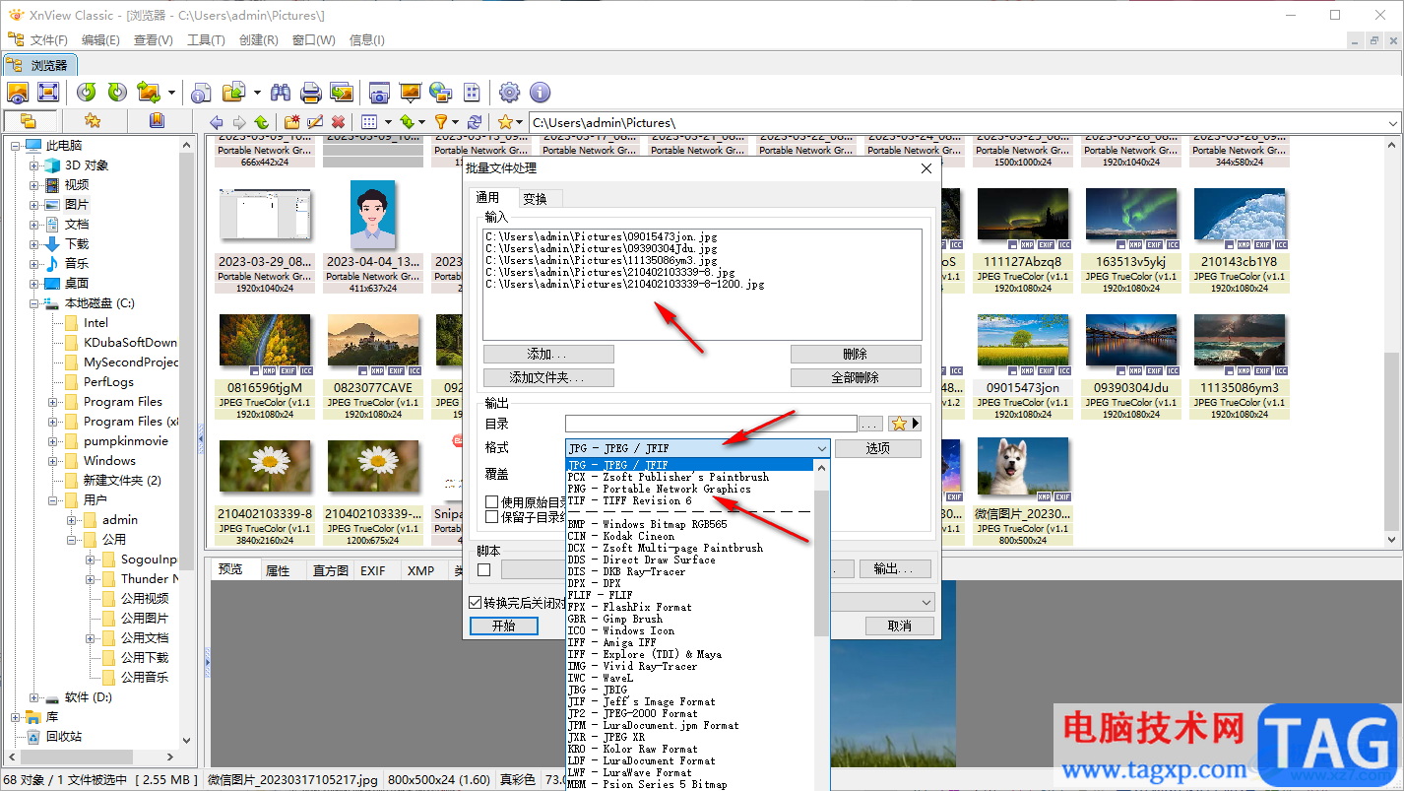Click the 开始 start button
The image size is (1404, 791).
click(x=503, y=626)
